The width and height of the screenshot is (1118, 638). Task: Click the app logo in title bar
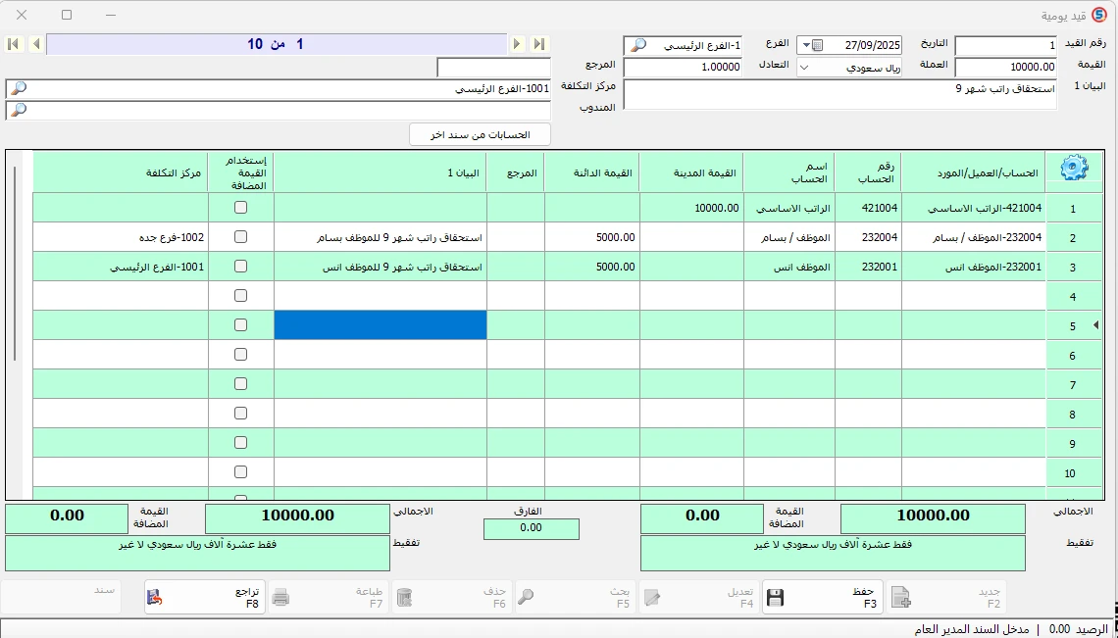tap(1098, 15)
